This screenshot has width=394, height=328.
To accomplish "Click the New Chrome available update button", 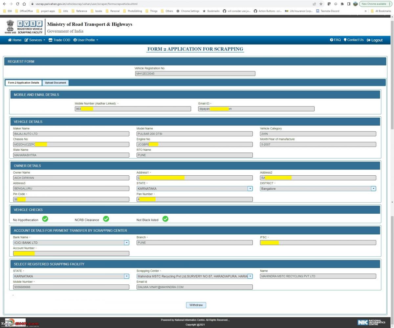I will pos(376,4).
